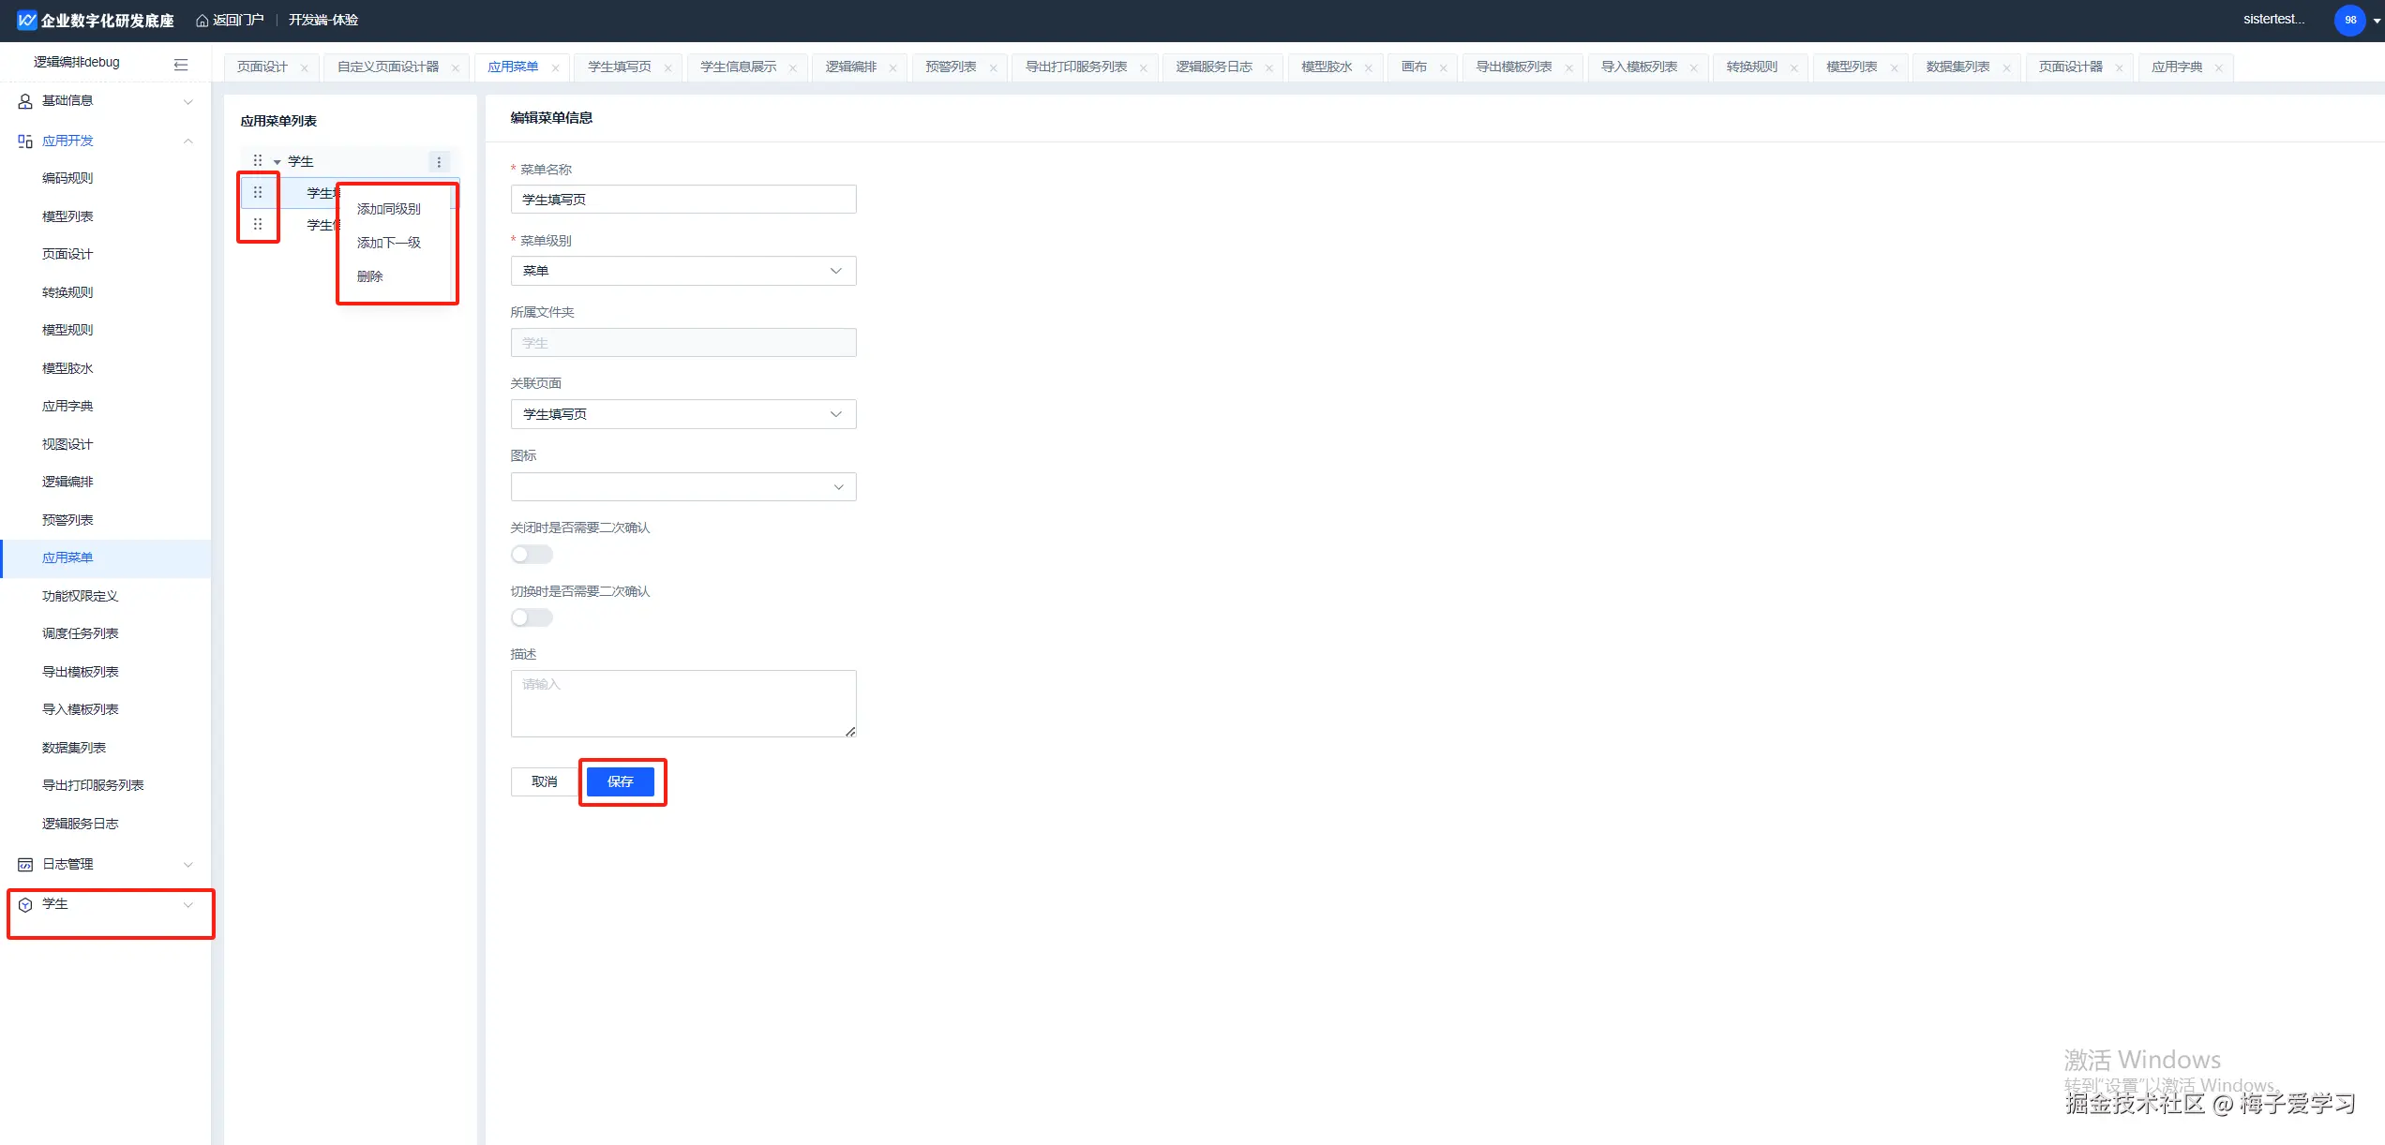Open the 图标 selection dropdown

(x=682, y=487)
